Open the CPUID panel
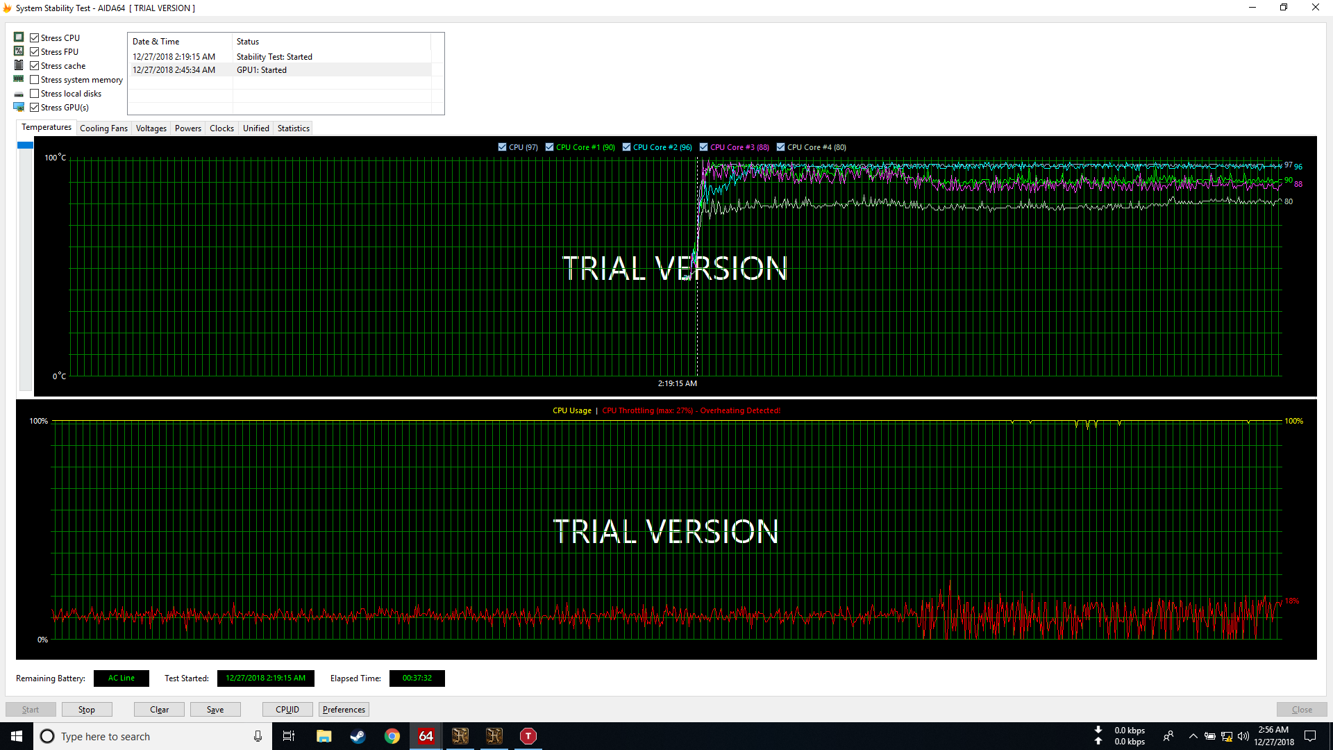Viewport: 1333px width, 750px height. 287,710
